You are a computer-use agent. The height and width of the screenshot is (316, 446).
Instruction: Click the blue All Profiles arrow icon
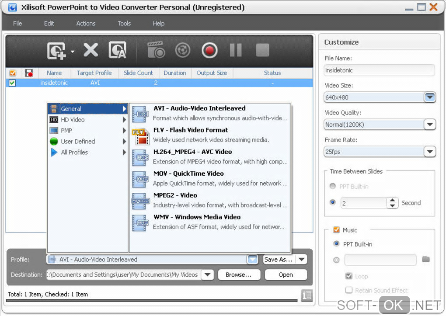pos(54,152)
